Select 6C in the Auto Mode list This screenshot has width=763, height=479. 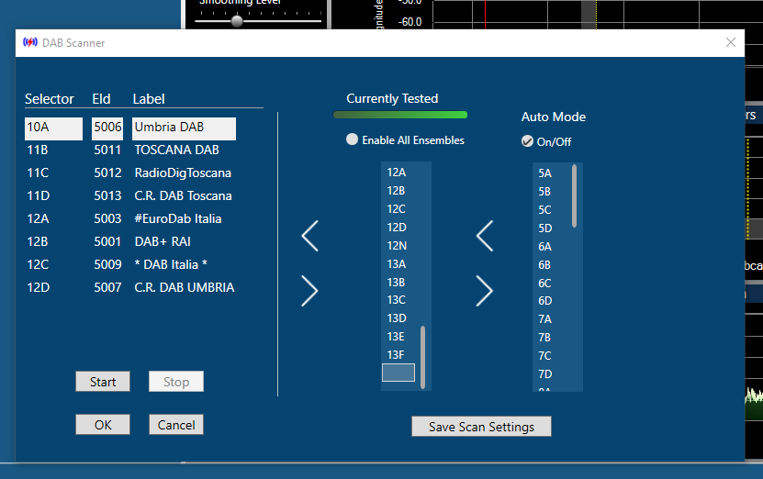(x=544, y=283)
